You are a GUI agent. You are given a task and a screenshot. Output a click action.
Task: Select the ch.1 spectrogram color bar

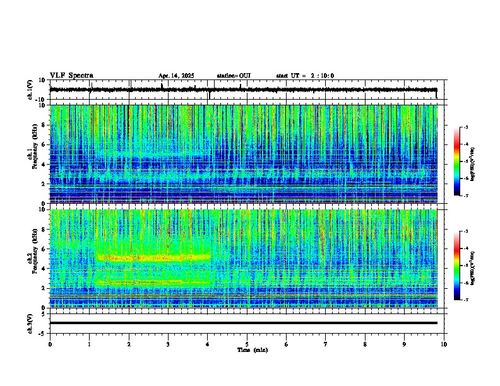pos(456,161)
